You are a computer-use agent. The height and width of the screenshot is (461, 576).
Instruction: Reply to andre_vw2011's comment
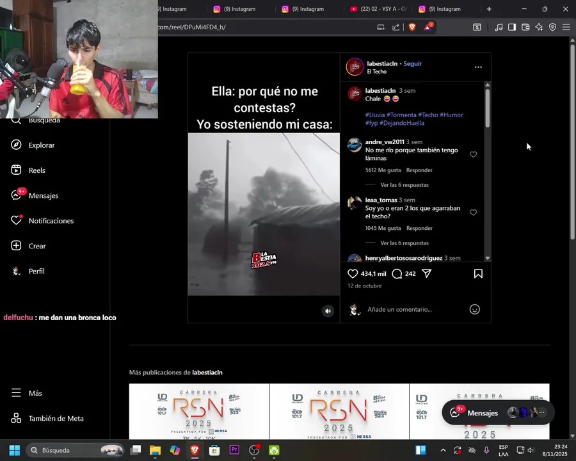[419, 170]
